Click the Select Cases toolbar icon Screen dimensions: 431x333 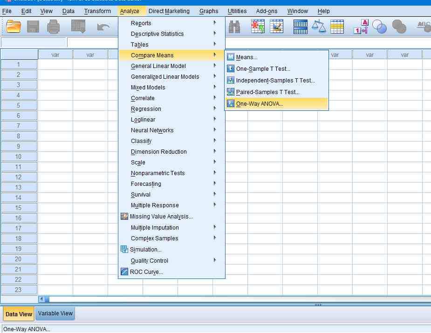click(x=337, y=27)
